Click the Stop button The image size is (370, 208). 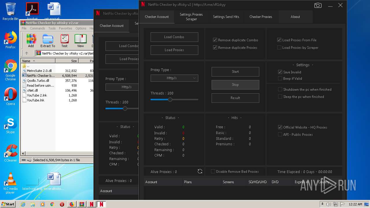235,85
